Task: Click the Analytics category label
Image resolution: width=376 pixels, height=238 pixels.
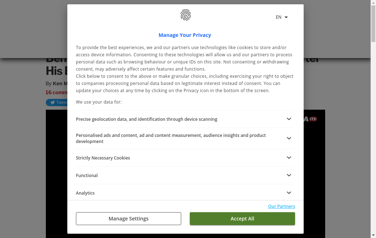Action: click(85, 193)
